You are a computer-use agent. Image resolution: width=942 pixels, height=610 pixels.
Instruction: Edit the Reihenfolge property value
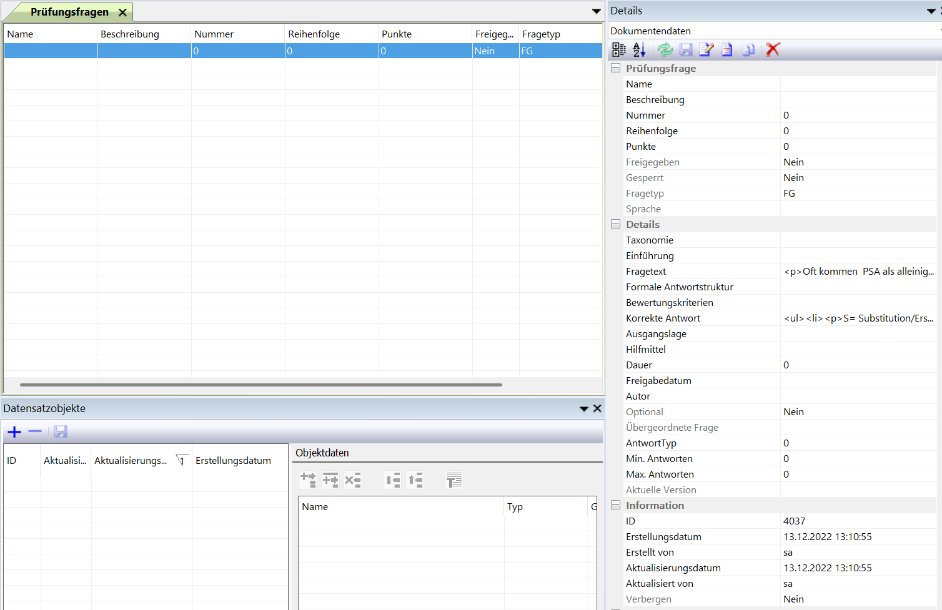click(858, 131)
